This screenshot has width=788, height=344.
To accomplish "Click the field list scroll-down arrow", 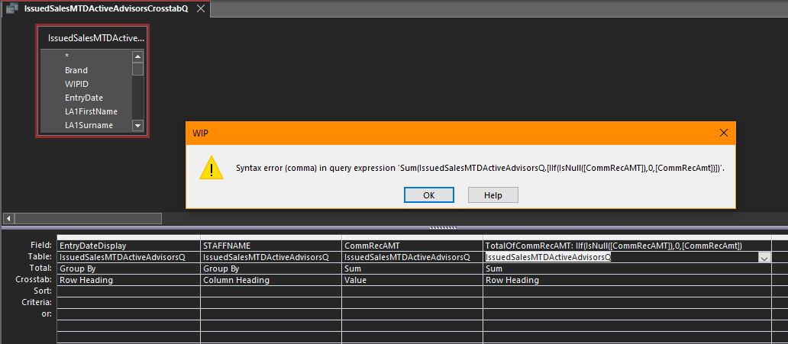I will click(x=137, y=126).
